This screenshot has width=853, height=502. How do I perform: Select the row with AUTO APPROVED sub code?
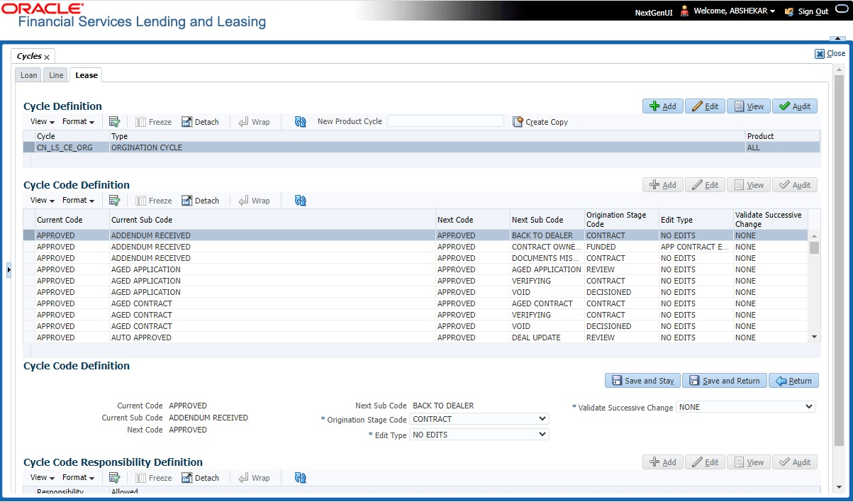pos(416,338)
